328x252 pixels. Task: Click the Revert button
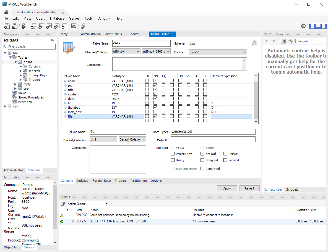tap(249, 188)
